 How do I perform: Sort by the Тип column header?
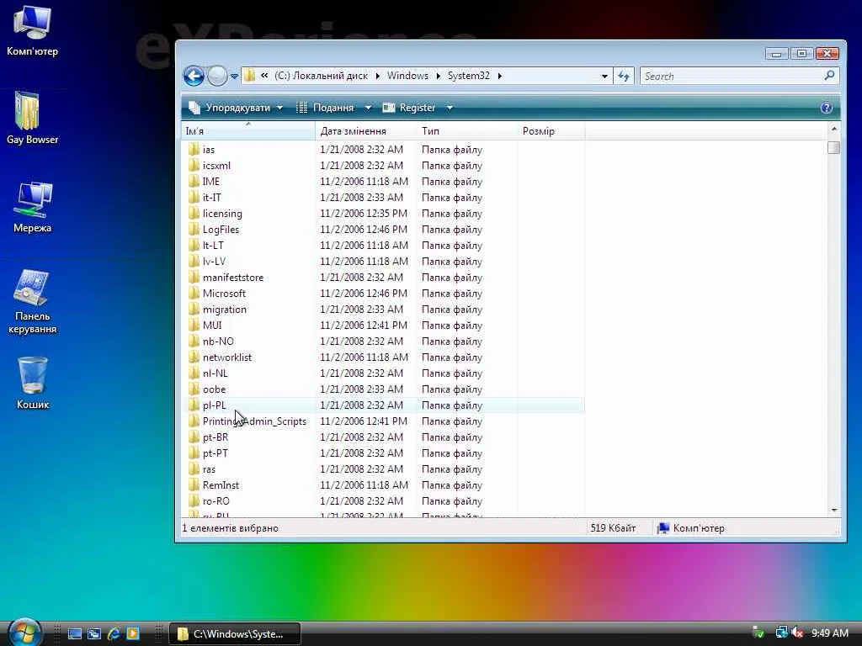tap(467, 131)
